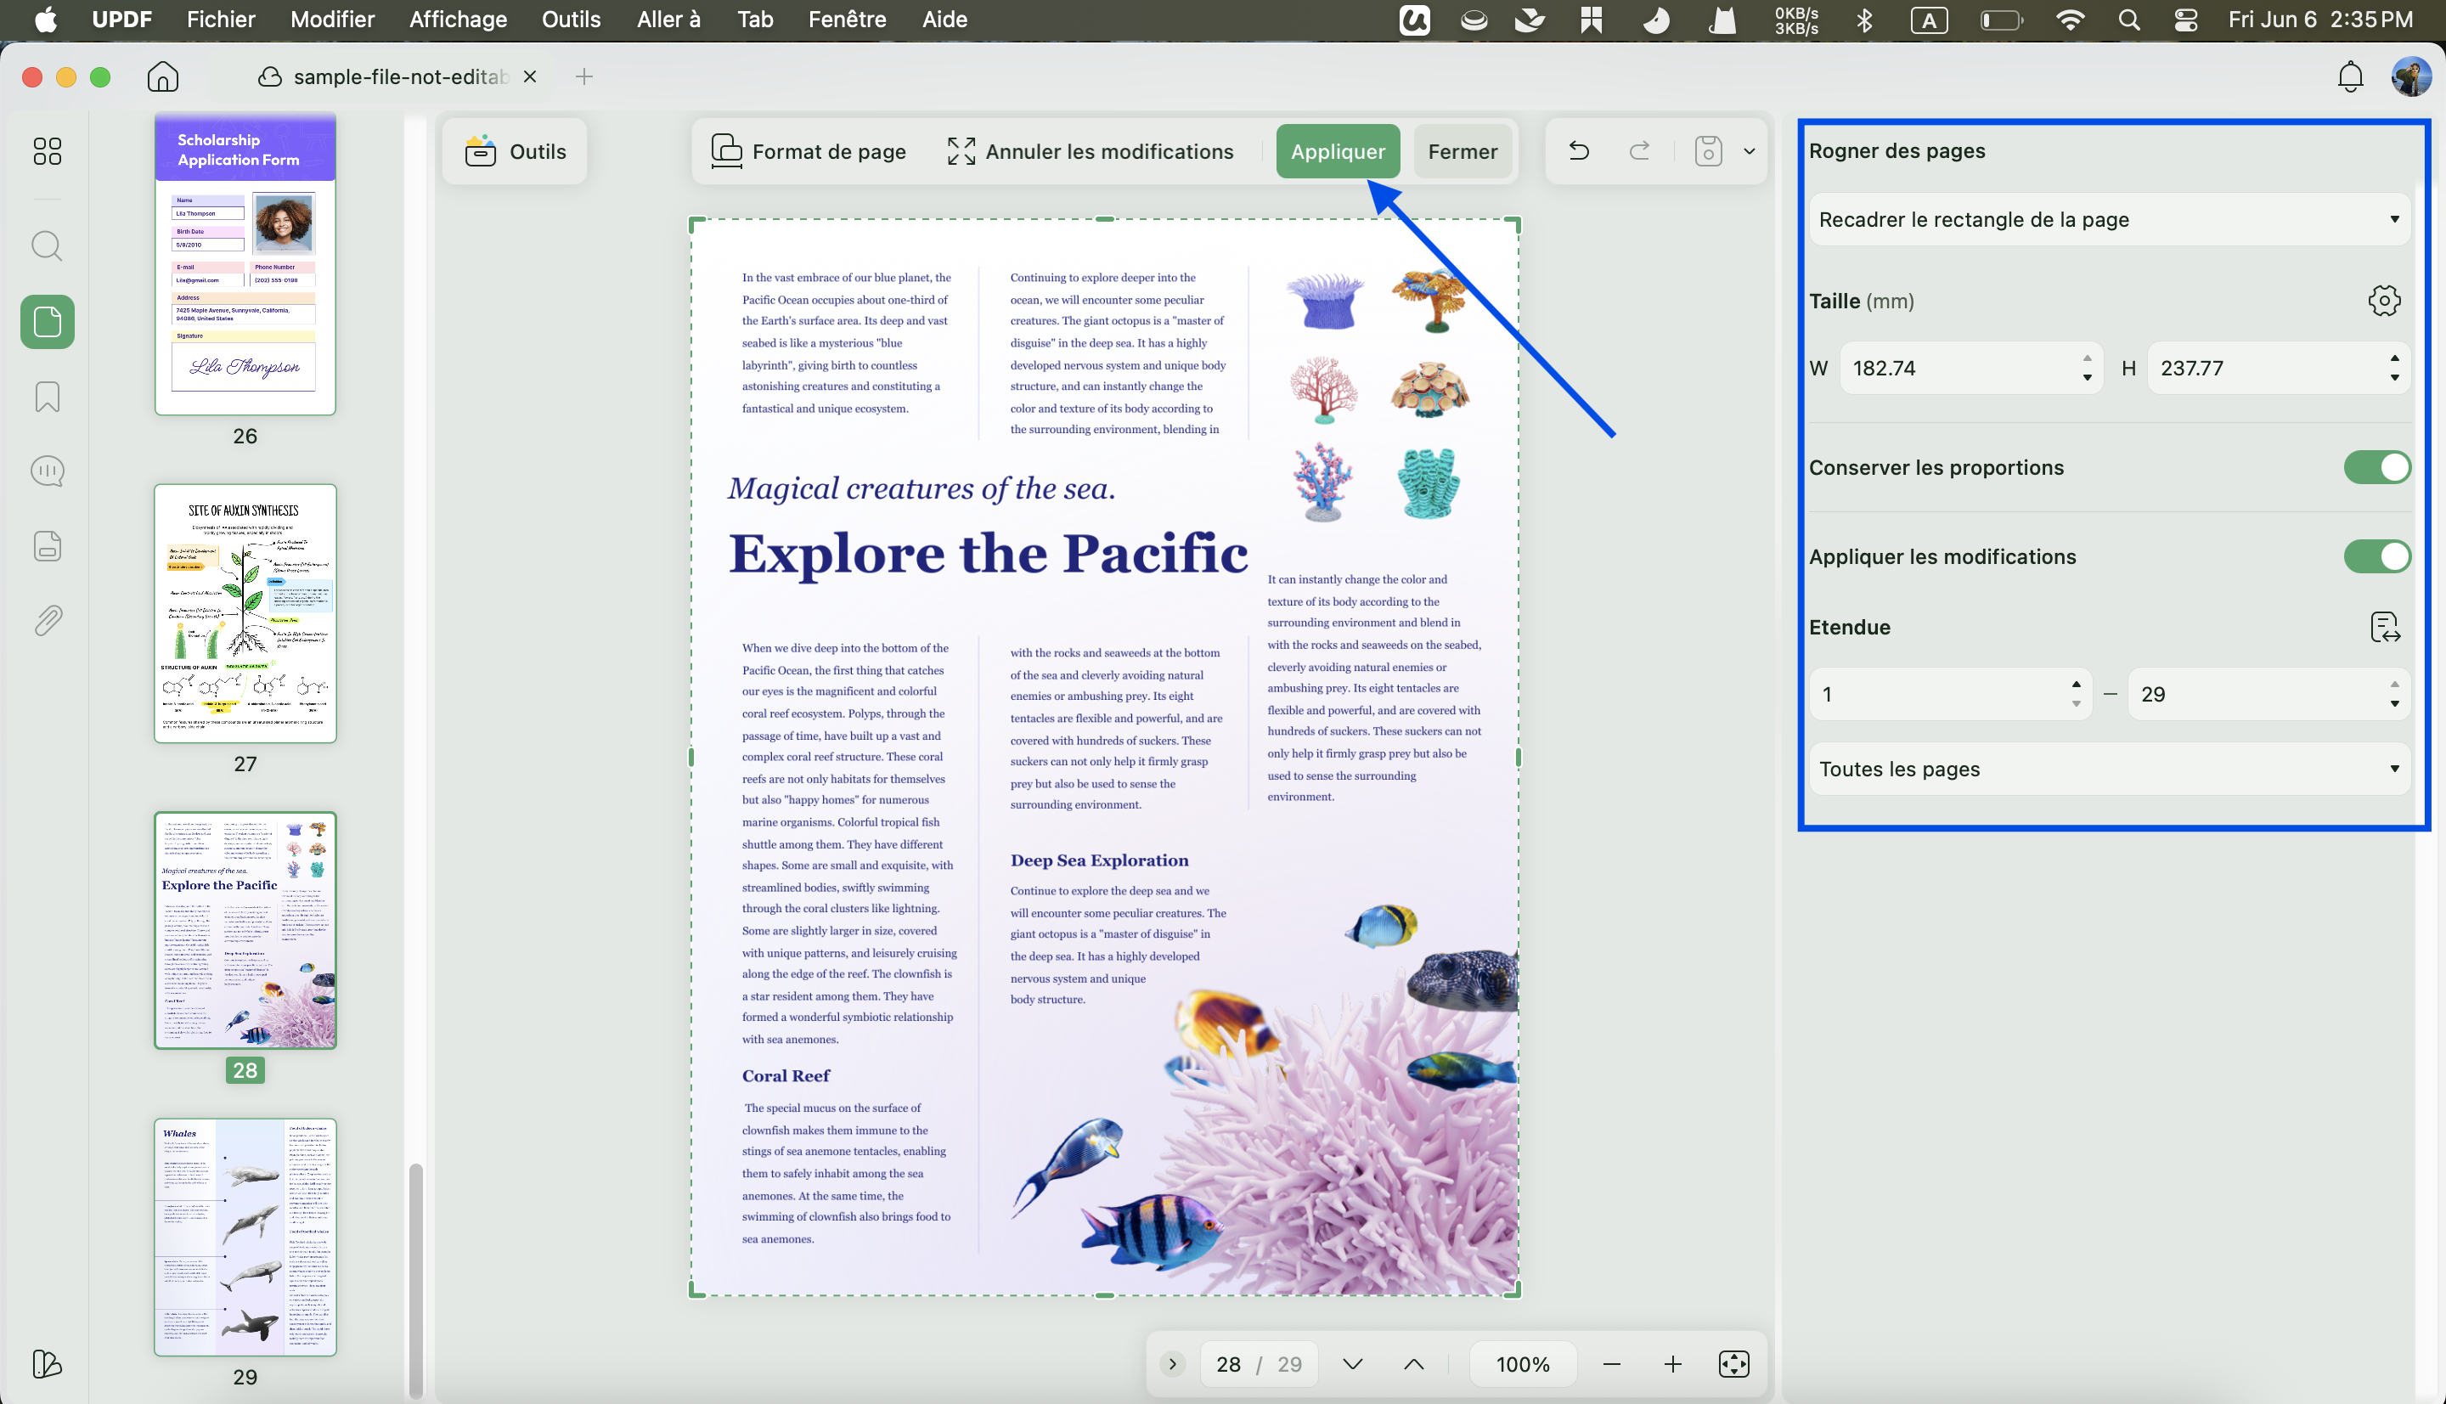
Task: Open the Affichage menu
Action: coord(458,20)
